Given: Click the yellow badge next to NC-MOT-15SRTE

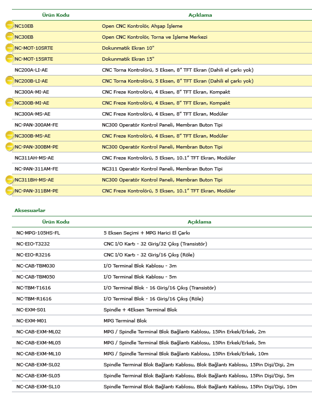Looking at the screenshot, I should [10, 58].
